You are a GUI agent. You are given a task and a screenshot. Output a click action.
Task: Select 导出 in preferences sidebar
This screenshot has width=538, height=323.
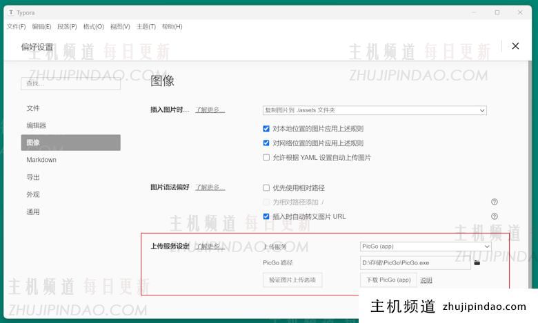tap(70, 177)
